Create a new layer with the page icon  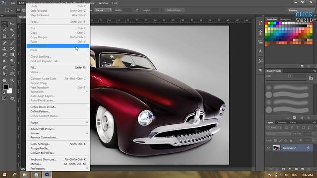(303, 169)
